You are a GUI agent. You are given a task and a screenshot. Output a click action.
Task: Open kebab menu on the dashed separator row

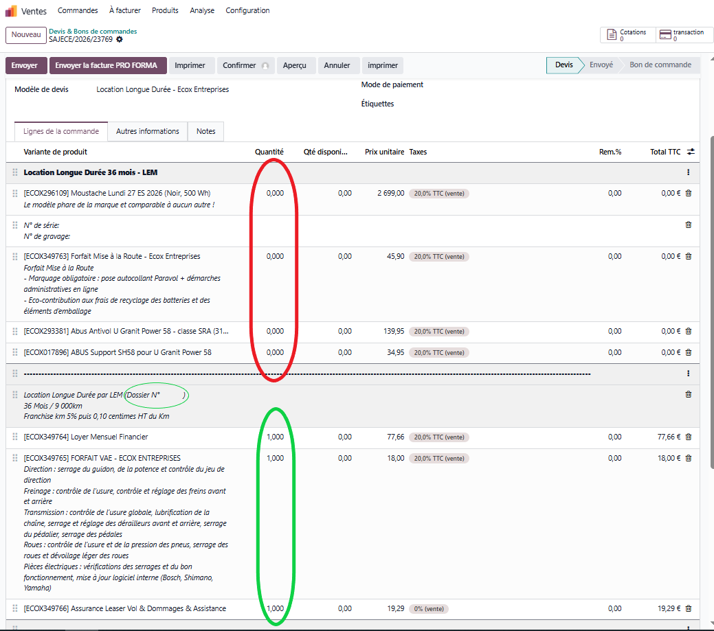click(688, 374)
